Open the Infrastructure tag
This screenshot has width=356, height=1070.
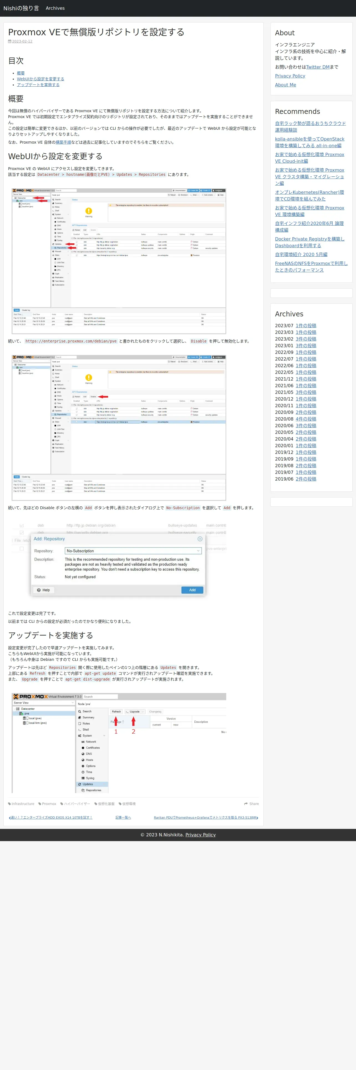click(23, 804)
